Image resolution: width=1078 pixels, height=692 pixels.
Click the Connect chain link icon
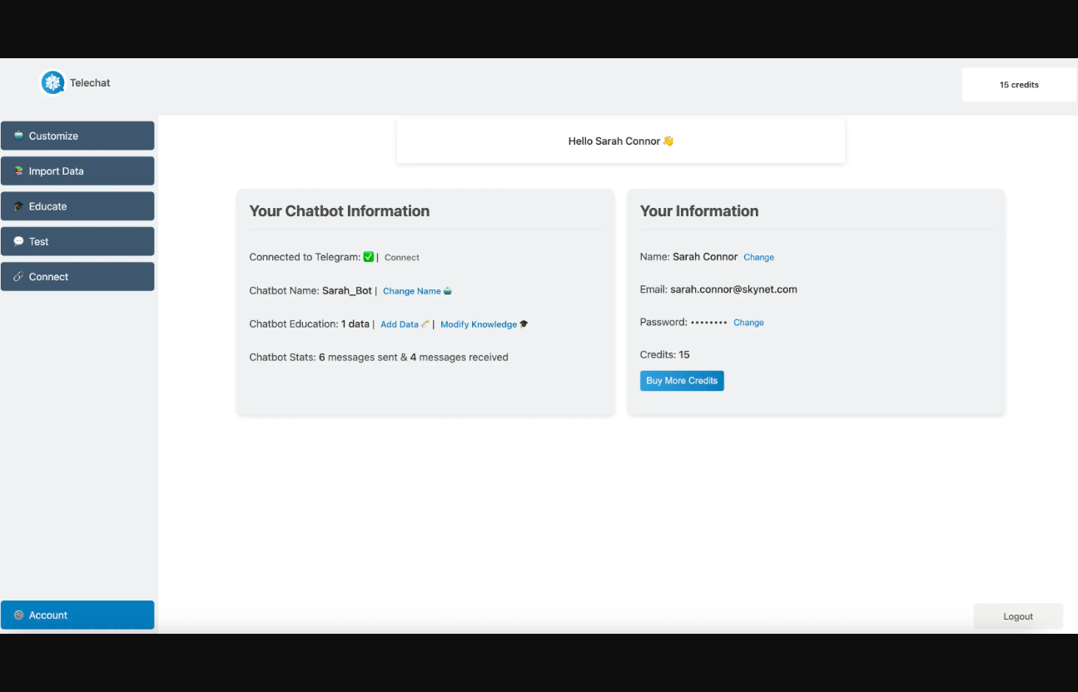coord(18,277)
